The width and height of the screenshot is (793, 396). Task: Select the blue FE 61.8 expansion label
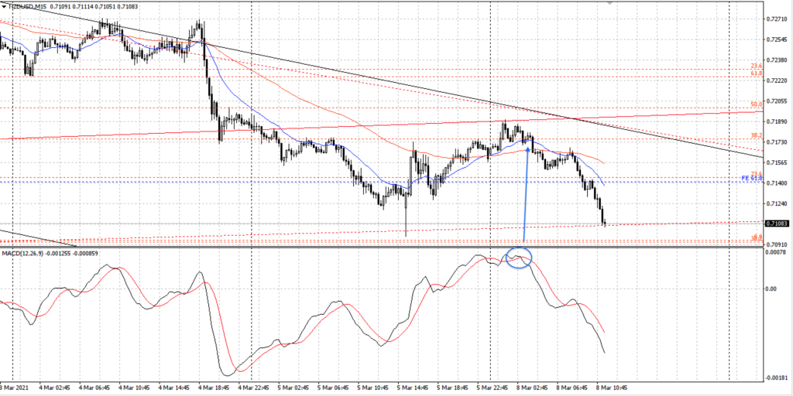coord(751,179)
